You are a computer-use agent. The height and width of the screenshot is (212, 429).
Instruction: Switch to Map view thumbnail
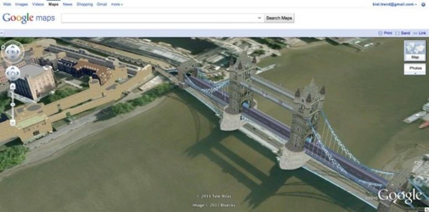[x=415, y=50]
